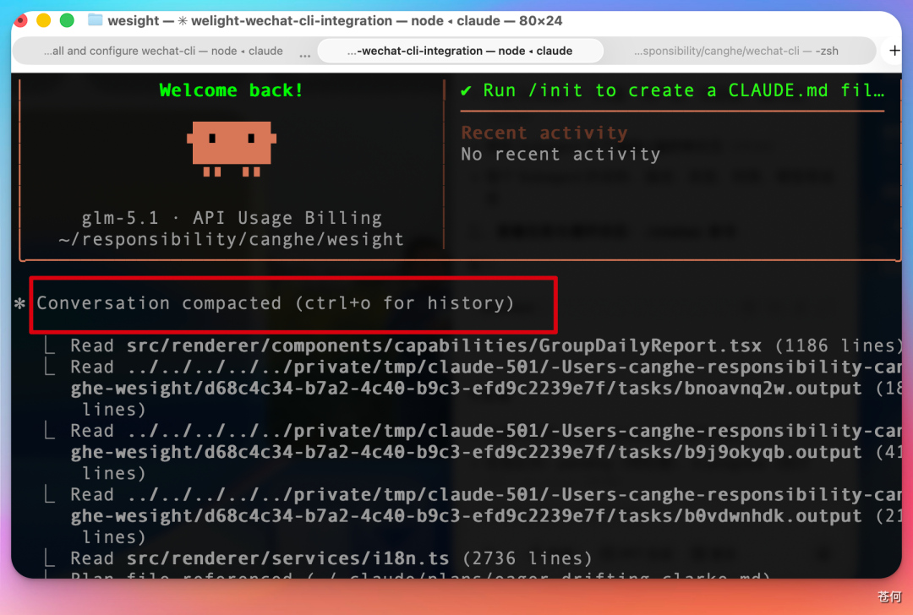The height and width of the screenshot is (615, 913).
Task: Click the folder icon in the title bar
Action: coord(95,20)
